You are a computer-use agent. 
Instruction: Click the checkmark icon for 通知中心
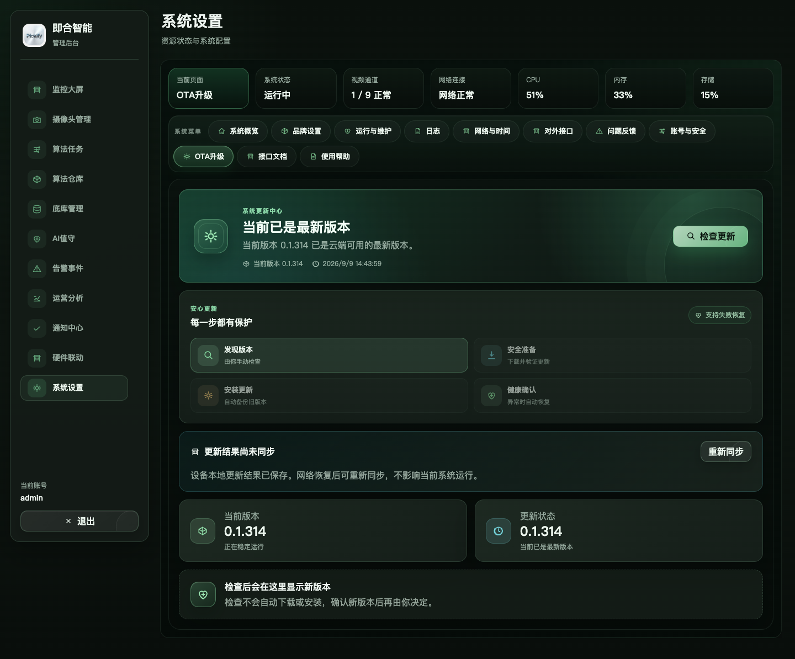coord(37,328)
